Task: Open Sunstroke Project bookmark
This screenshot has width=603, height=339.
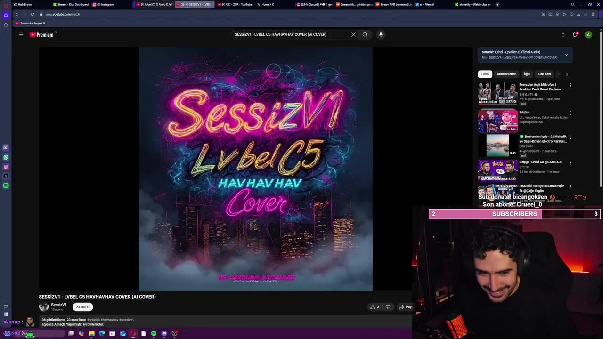Action: [x=32, y=23]
